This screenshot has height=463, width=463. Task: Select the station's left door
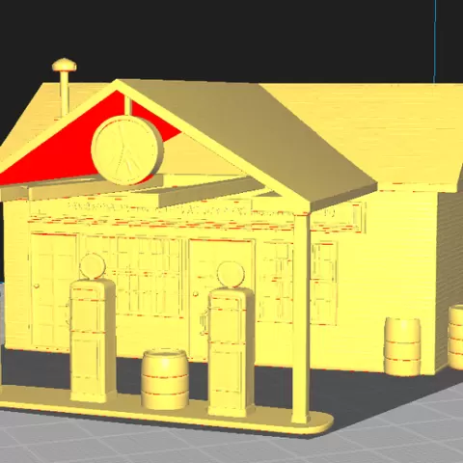coord(54,289)
